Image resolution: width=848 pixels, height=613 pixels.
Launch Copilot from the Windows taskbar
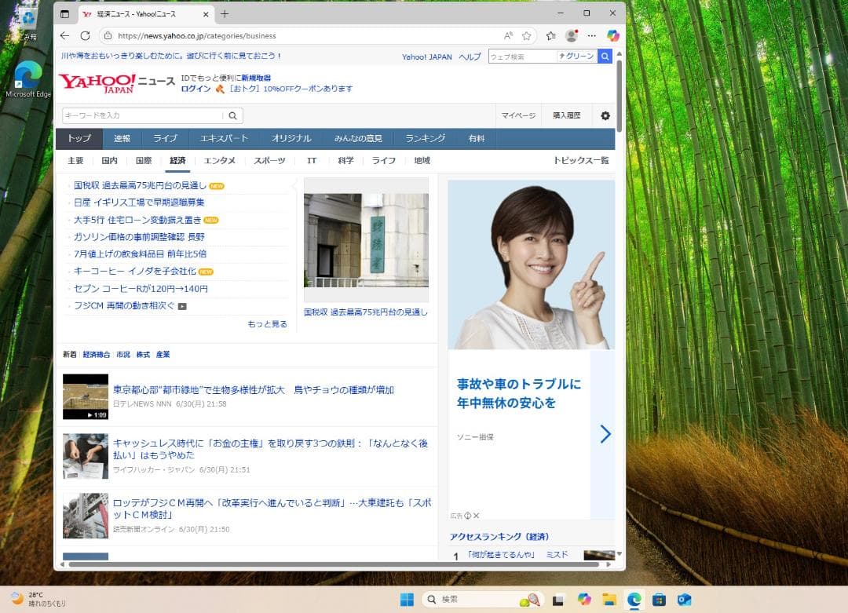tap(584, 599)
